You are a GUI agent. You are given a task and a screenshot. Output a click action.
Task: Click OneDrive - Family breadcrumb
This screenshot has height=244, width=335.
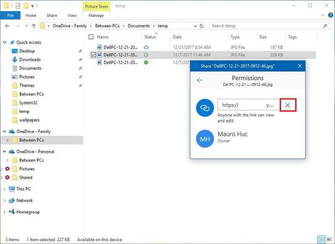tap(70, 26)
